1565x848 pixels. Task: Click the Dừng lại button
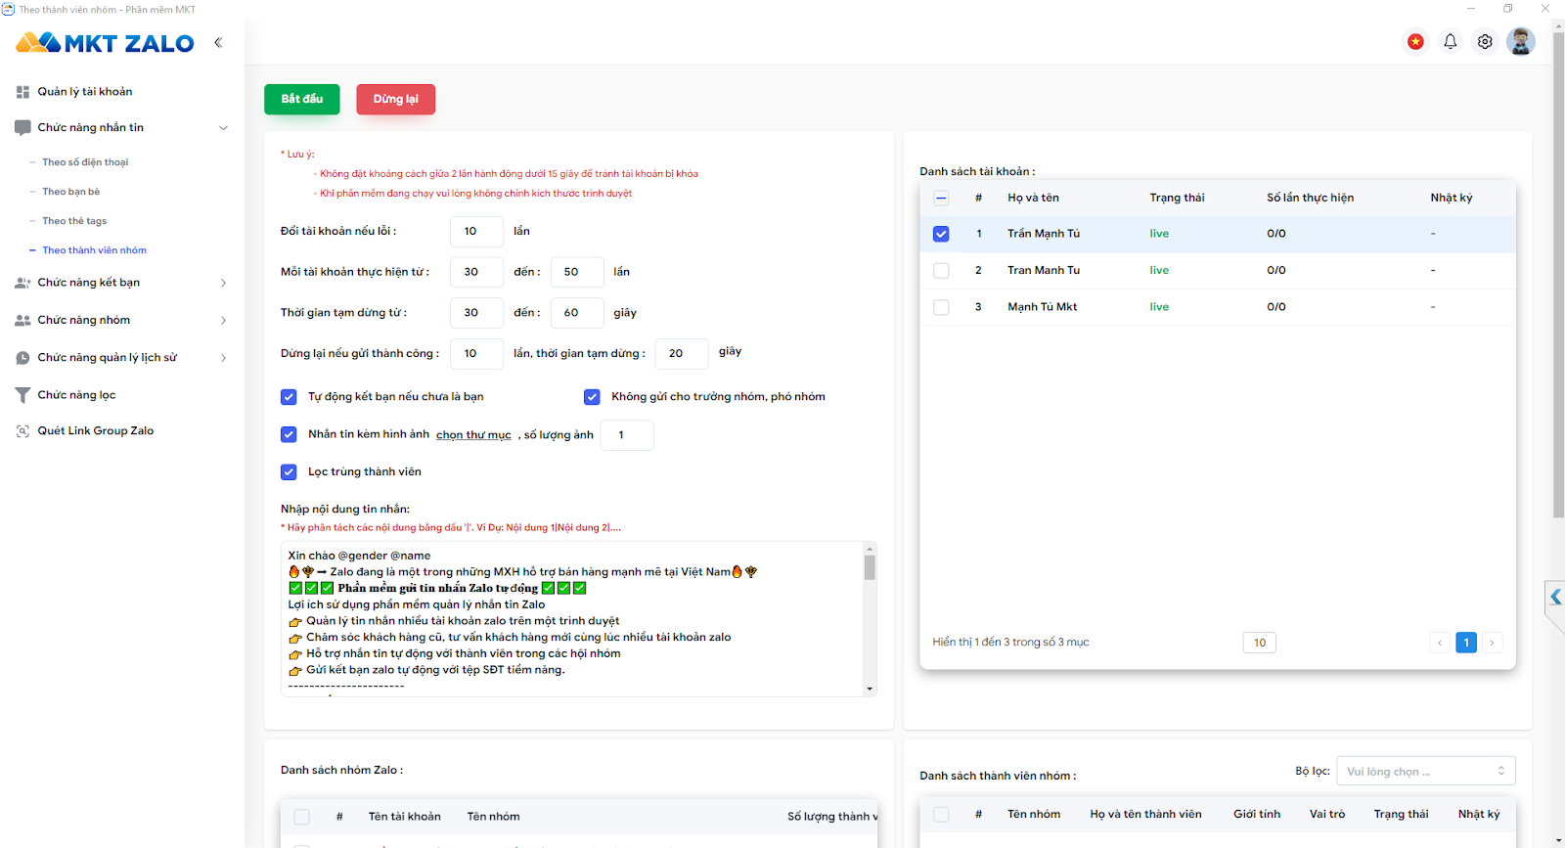(x=395, y=99)
